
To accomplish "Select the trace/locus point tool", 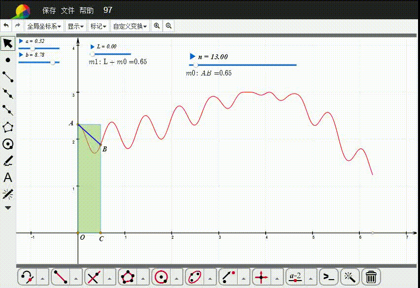I will [x=228, y=277].
